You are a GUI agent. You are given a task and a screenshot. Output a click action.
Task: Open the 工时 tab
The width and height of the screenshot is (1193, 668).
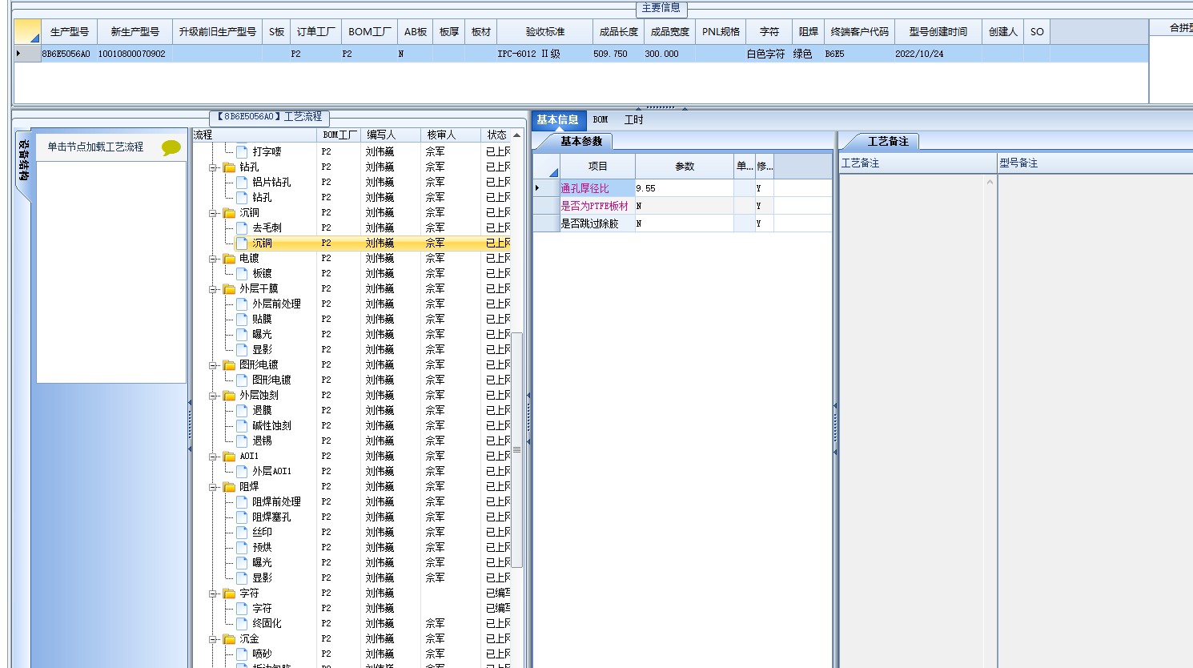click(x=633, y=120)
